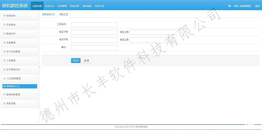
Task: Expand the 生产任务管理 section
Action: (x=20, y=52)
